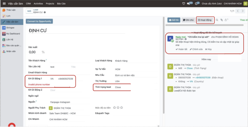Open CRM menu in top bar
This screenshot has height=127, width=248.
(x=28, y=3)
